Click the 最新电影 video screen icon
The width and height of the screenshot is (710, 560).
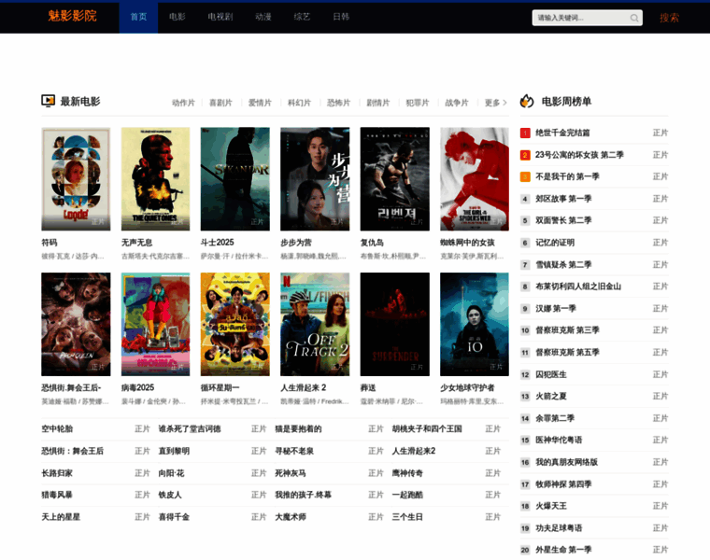49,101
